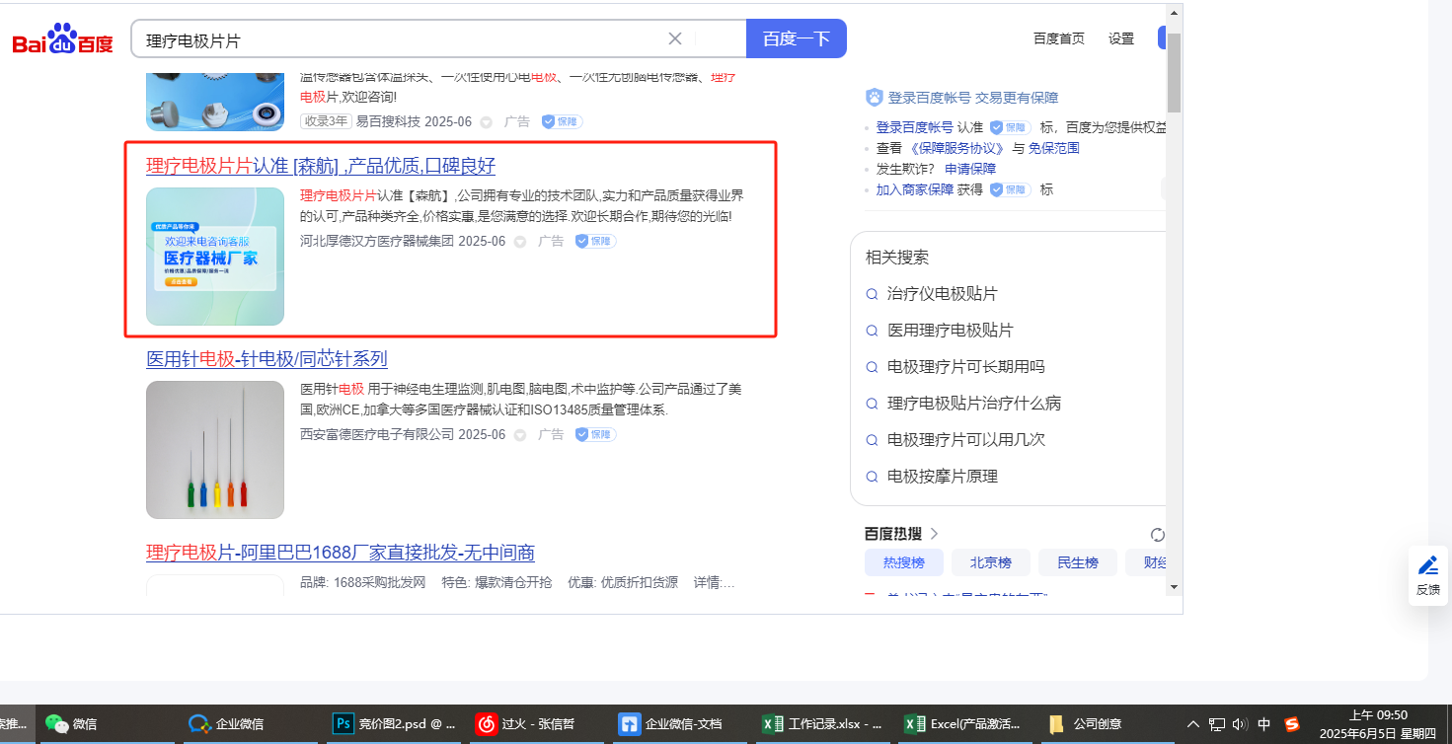Screen dimensions: 1452x744
Task: Click the refresh icon beside 百度热搜
Action: [1158, 535]
